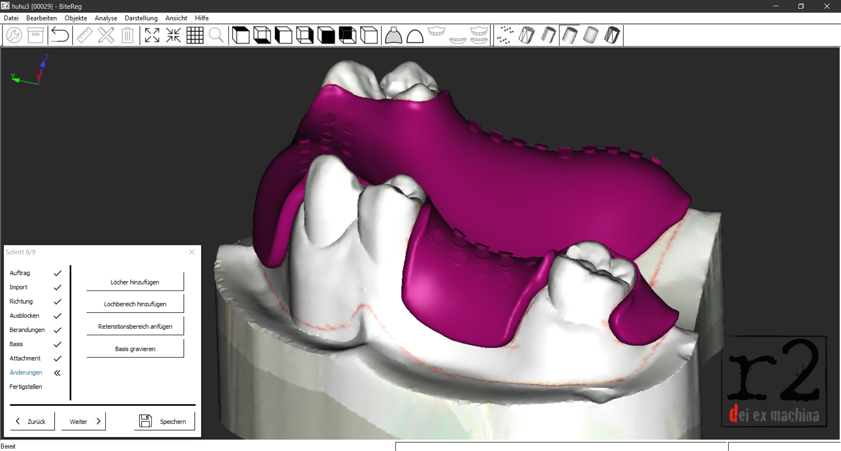Toggle the grid display icon
Screen dimensions: 841x451
195,35
